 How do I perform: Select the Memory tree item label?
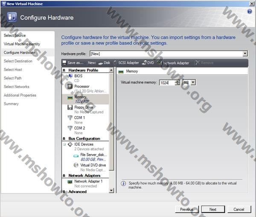80,97
